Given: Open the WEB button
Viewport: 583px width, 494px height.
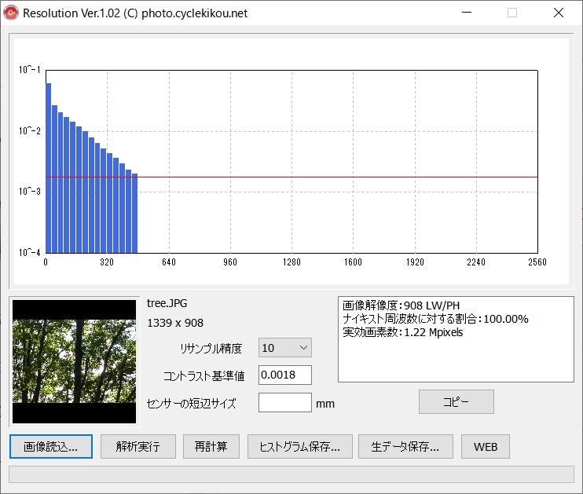Looking at the screenshot, I should [x=486, y=446].
